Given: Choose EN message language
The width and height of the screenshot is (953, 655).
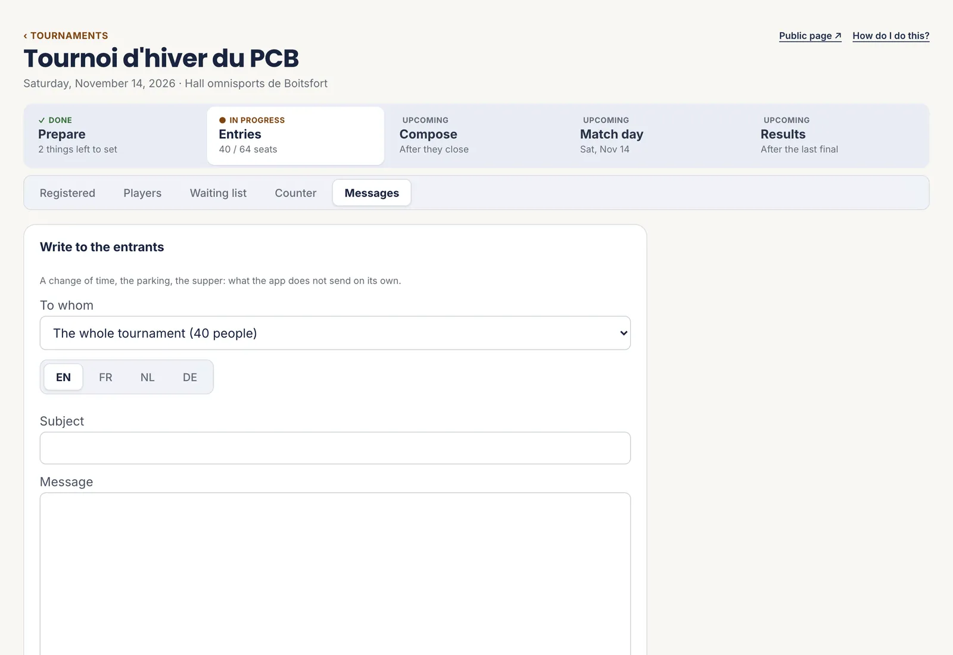Looking at the screenshot, I should pos(63,377).
